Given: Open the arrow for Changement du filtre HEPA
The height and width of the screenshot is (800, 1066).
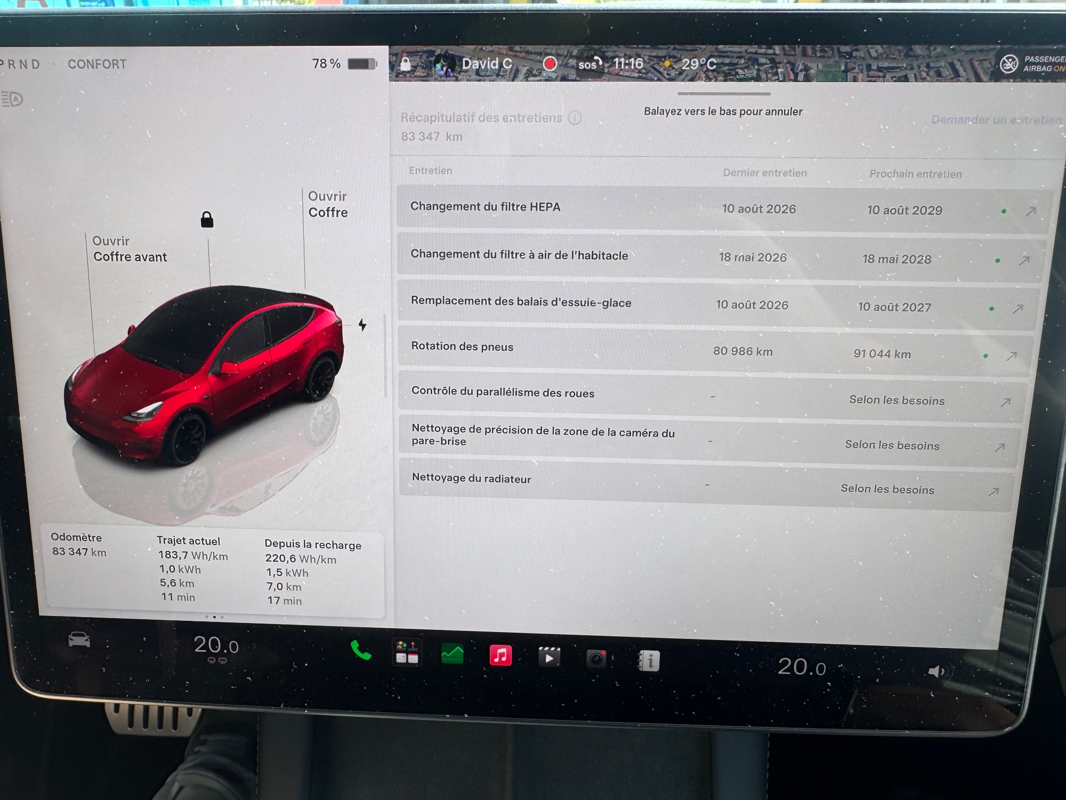Looking at the screenshot, I should click(1031, 212).
